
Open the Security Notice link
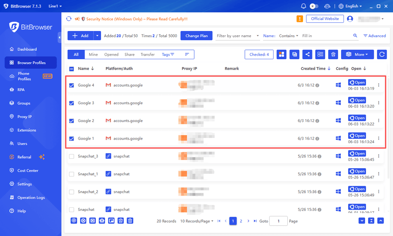point(137,19)
